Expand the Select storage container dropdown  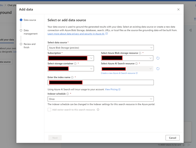pos(71,69)
